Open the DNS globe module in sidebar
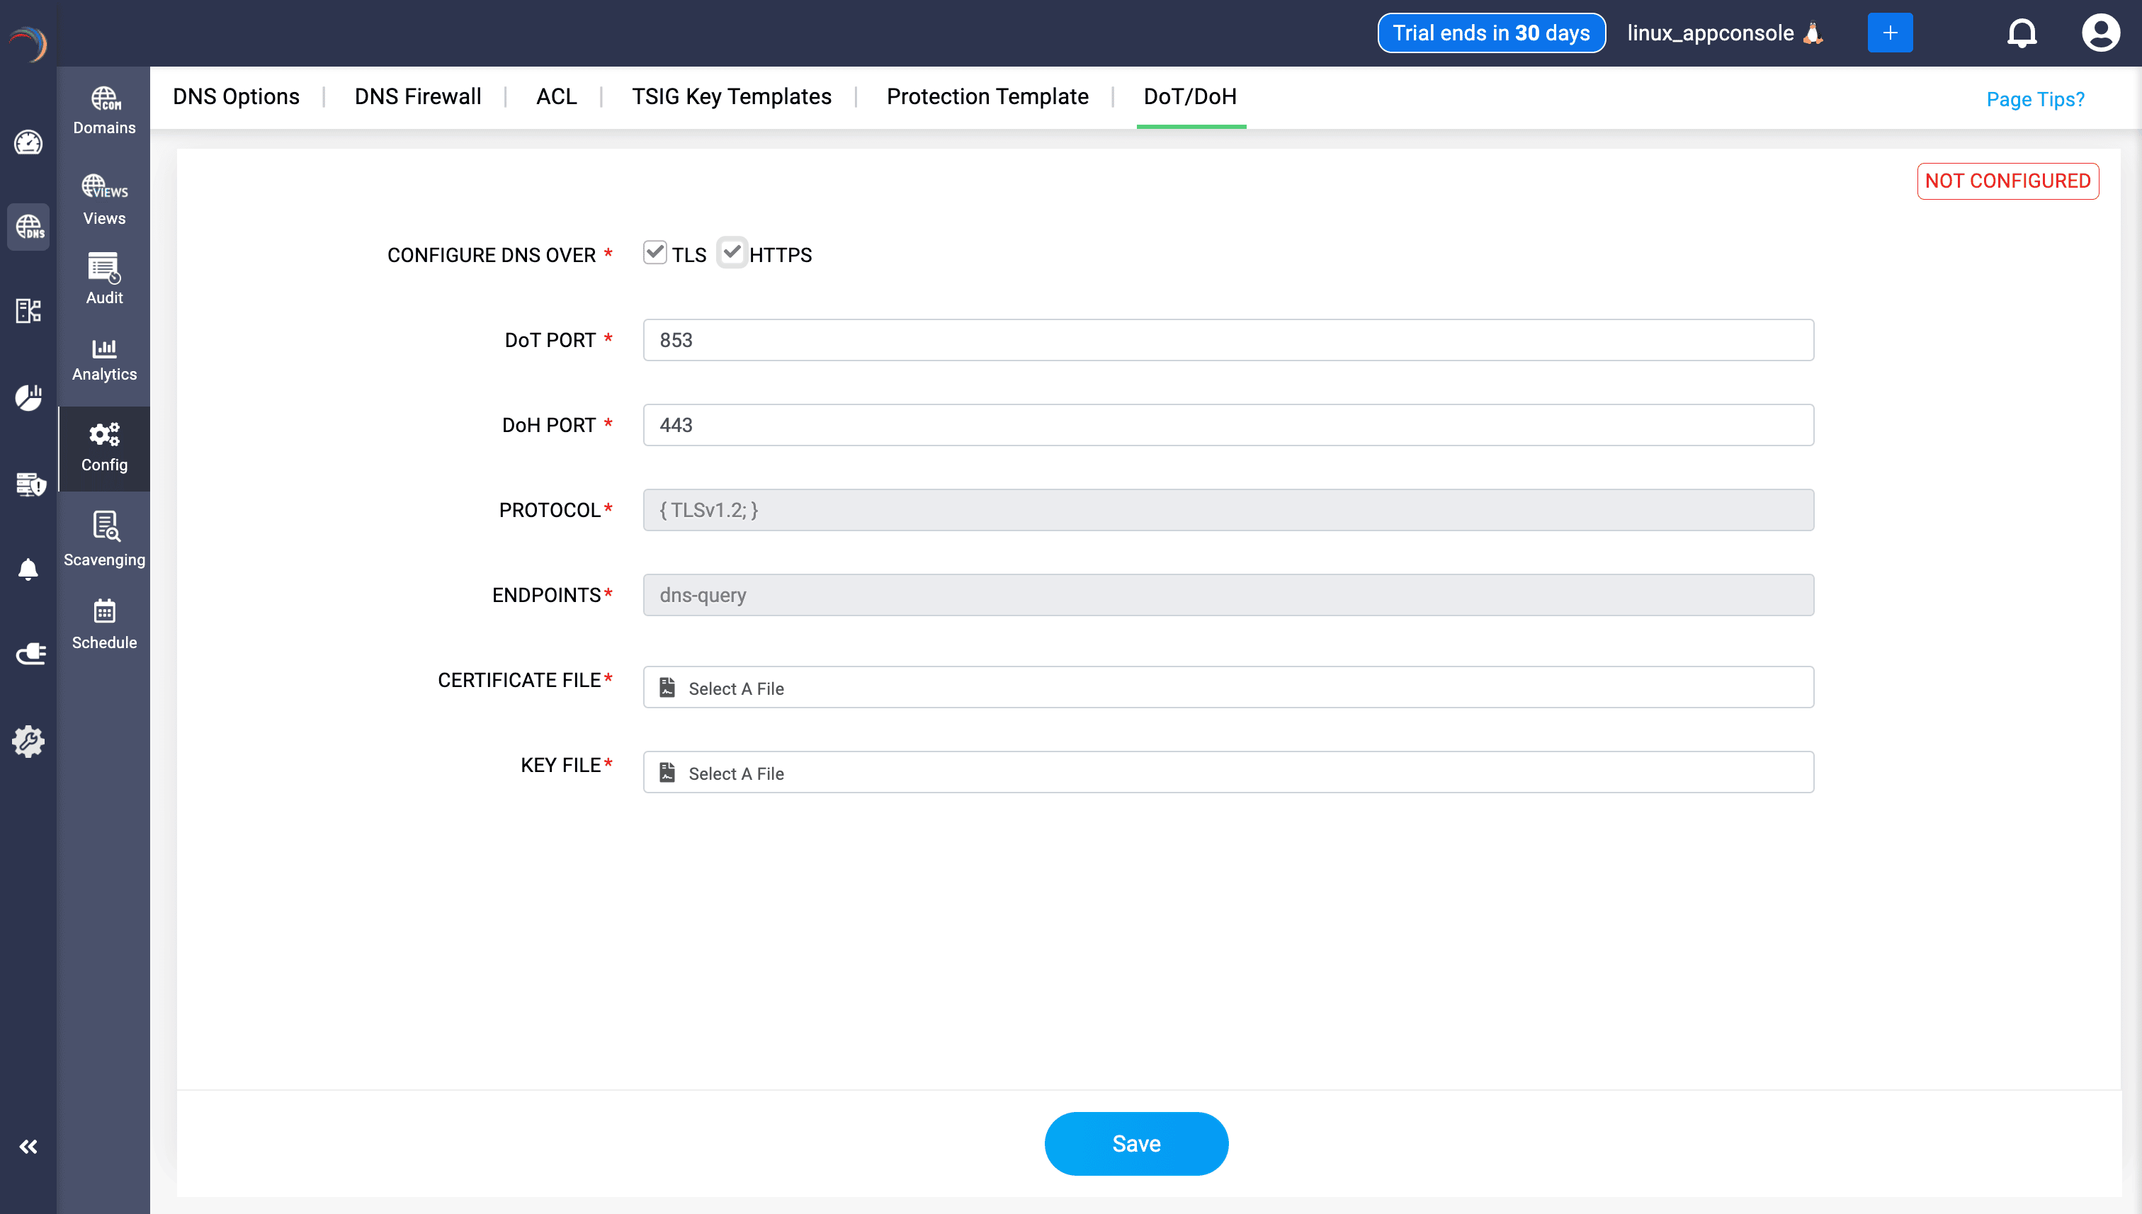This screenshot has width=2142, height=1214. [28, 227]
